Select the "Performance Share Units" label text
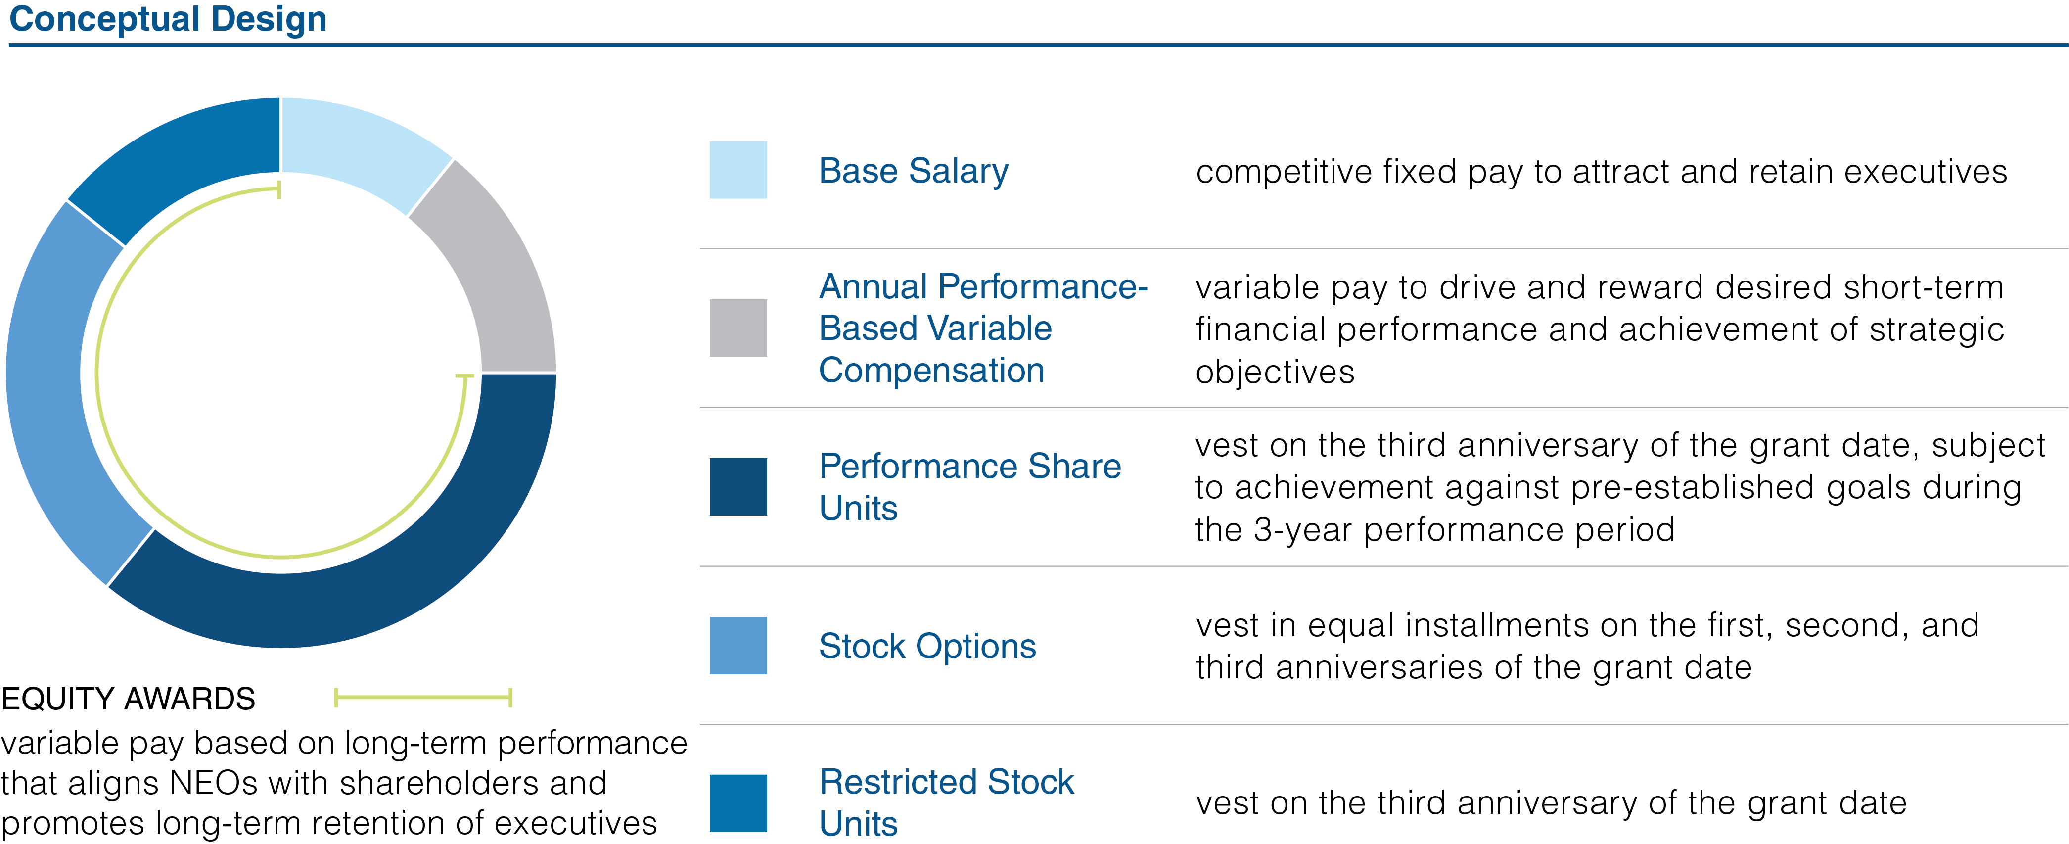 coord(968,487)
